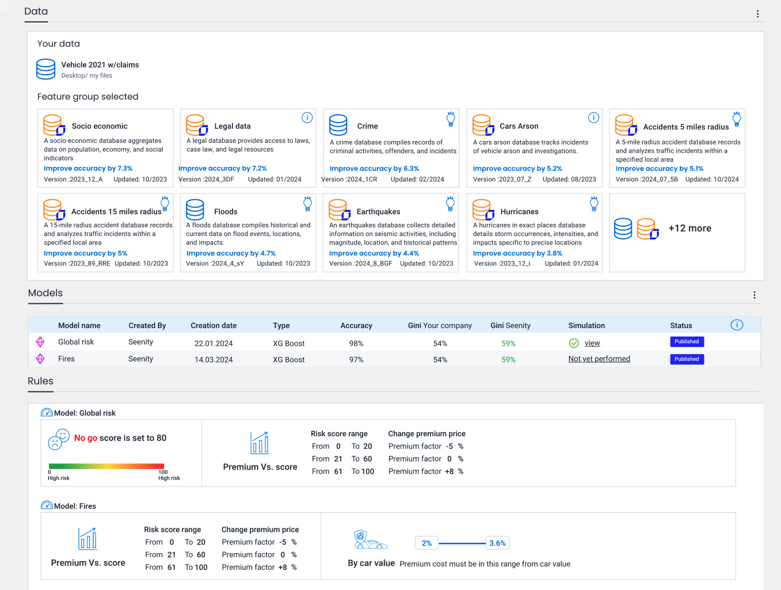Viewport: 781px width, 590px height.
Task: Click the Cars Arson database icon
Action: [x=483, y=125]
